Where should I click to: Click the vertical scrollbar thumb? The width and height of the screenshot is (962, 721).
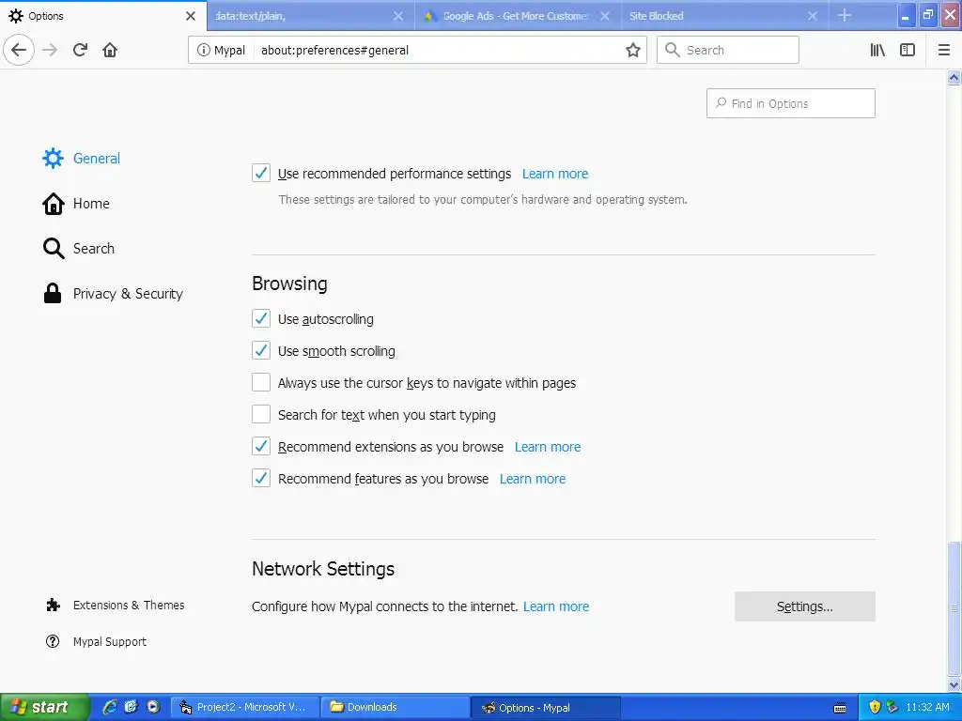(x=954, y=608)
